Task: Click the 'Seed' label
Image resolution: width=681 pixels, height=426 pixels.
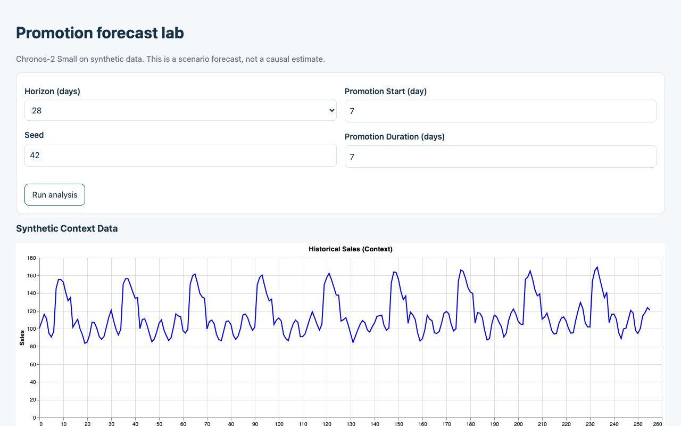Action: tap(34, 135)
